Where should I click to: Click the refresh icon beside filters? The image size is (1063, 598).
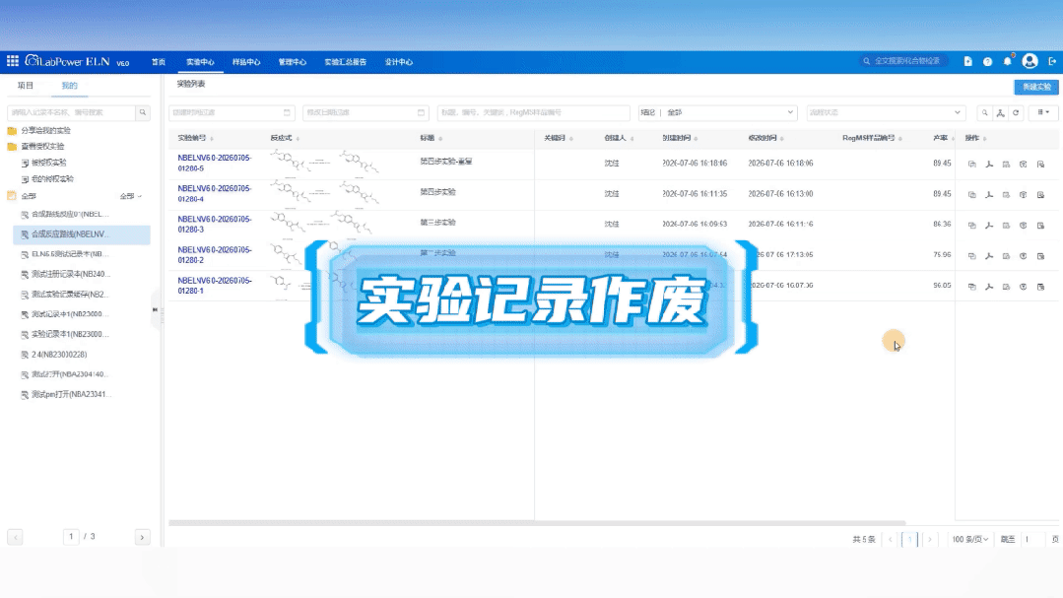point(1016,112)
